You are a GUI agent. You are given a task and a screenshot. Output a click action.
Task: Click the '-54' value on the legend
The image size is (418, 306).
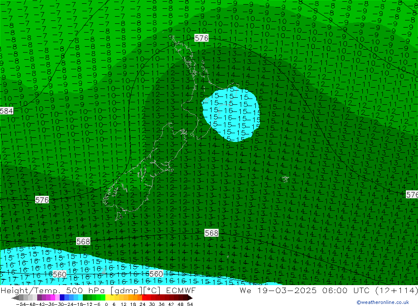click(21, 304)
